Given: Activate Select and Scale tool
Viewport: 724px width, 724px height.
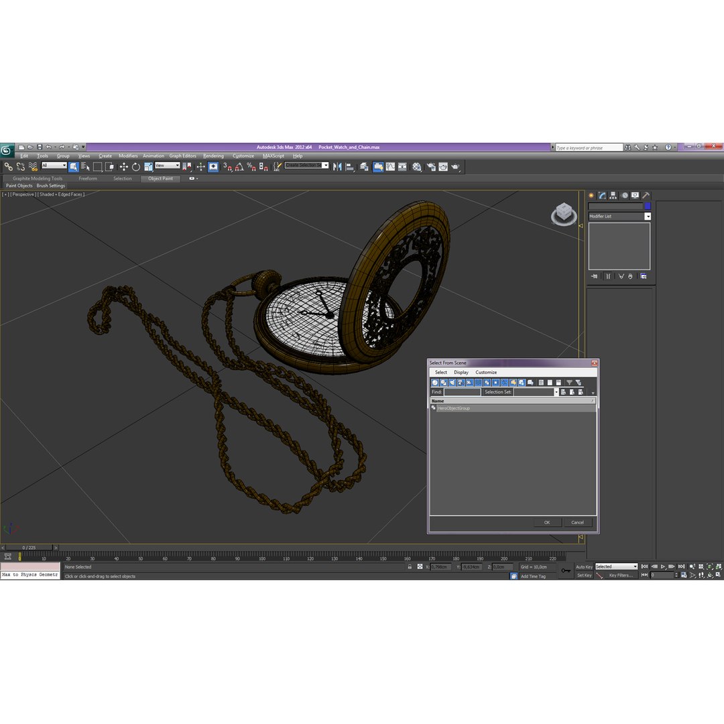Looking at the screenshot, I should point(148,167).
